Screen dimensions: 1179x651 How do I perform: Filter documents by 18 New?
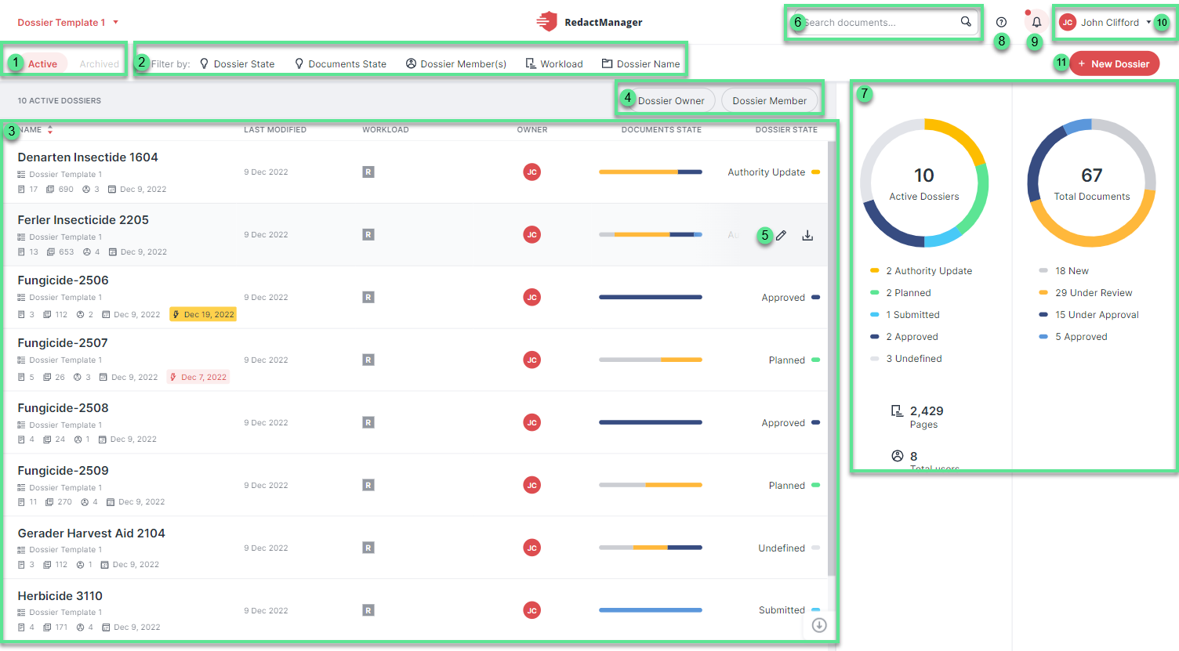pyautogui.click(x=1064, y=271)
